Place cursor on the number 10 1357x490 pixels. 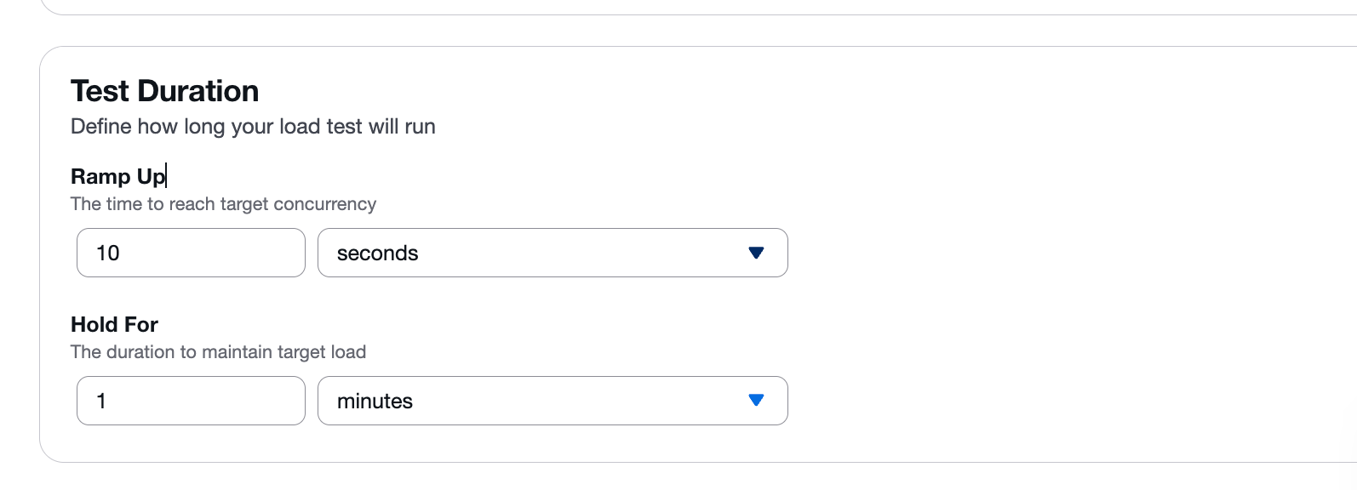point(108,254)
